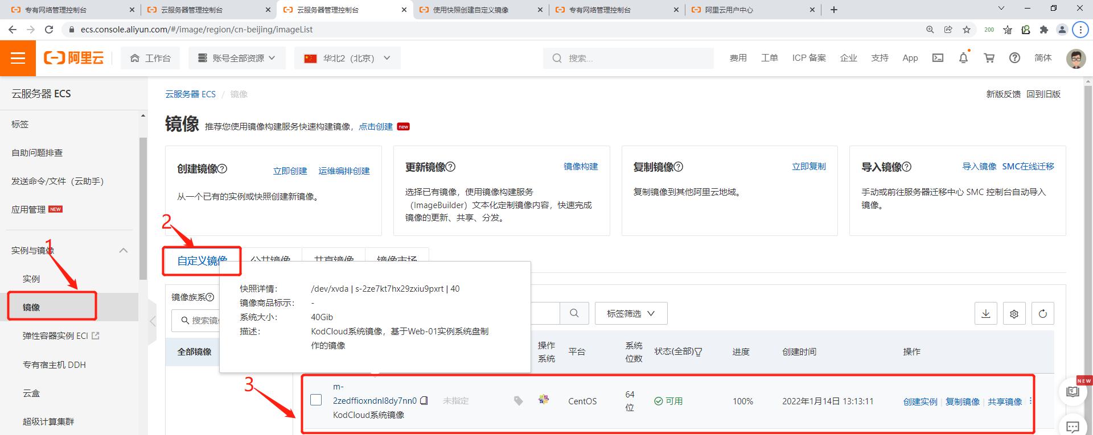Filter by status funnel icon
The height and width of the screenshot is (435, 1093).
(x=698, y=352)
